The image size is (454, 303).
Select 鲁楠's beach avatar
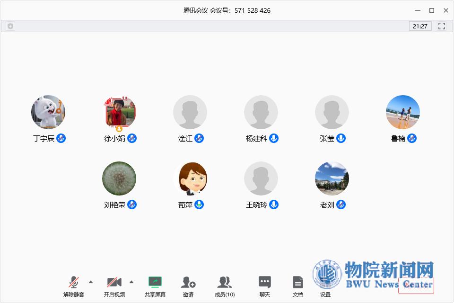tap(403, 112)
